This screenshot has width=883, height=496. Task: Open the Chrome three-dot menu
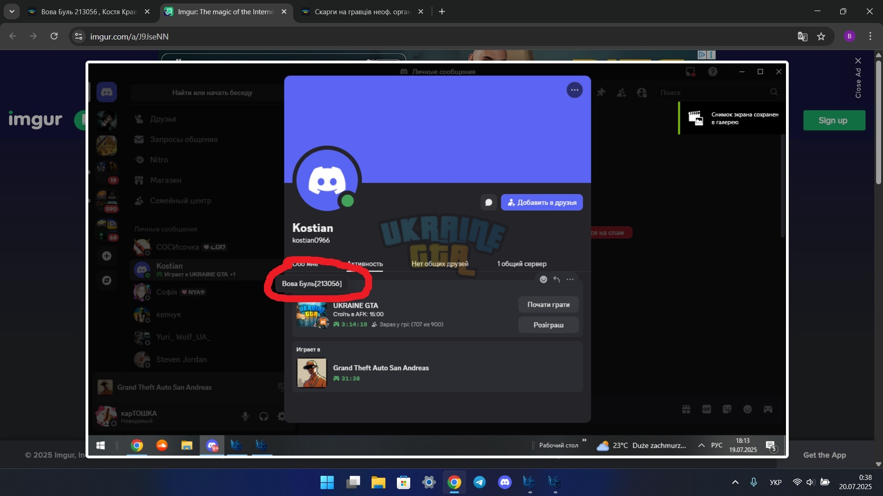(x=870, y=36)
